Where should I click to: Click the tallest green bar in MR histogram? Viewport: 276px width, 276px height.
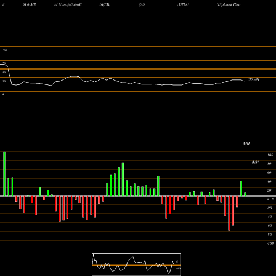4,174
